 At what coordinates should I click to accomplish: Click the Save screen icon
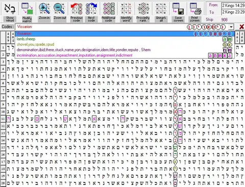(x=178, y=9)
